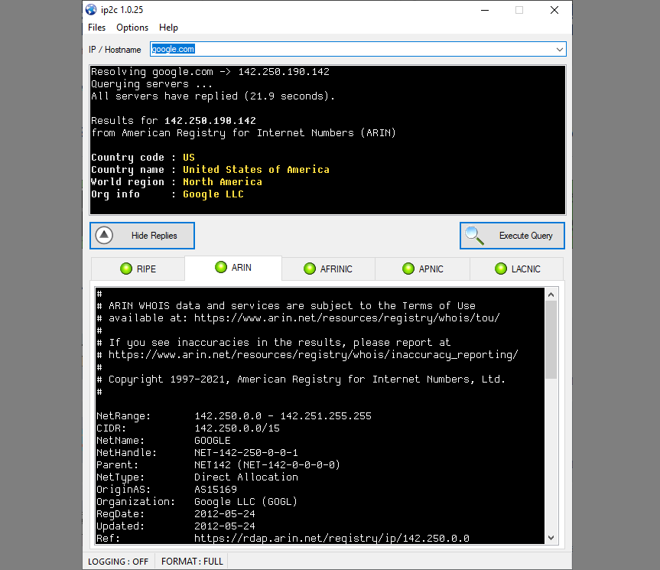Click the inaccuracy_reporting URL line
The height and width of the screenshot is (570, 660).
pyautogui.click(x=313, y=354)
